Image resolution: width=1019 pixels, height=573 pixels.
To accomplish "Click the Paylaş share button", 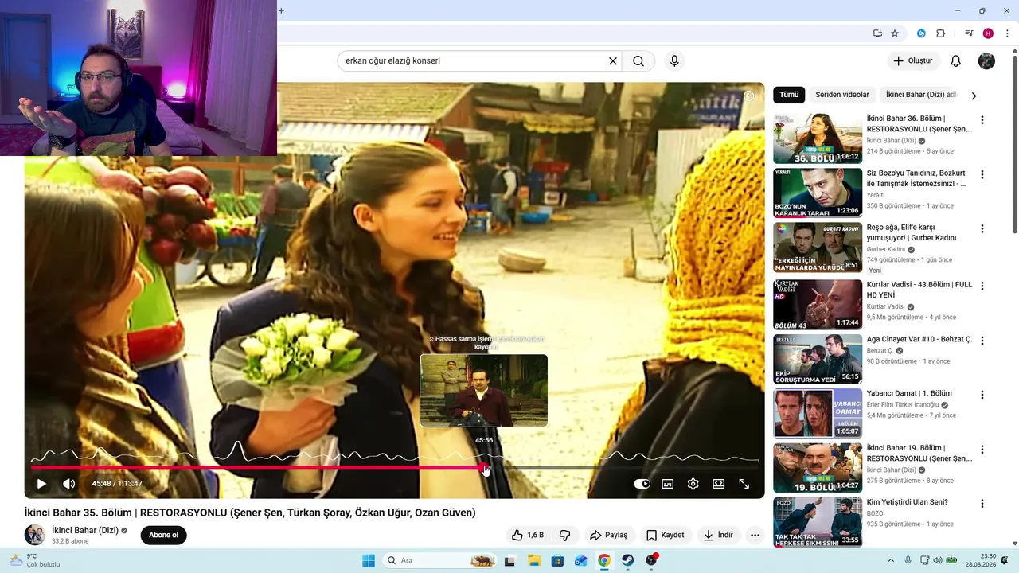I will [x=609, y=535].
